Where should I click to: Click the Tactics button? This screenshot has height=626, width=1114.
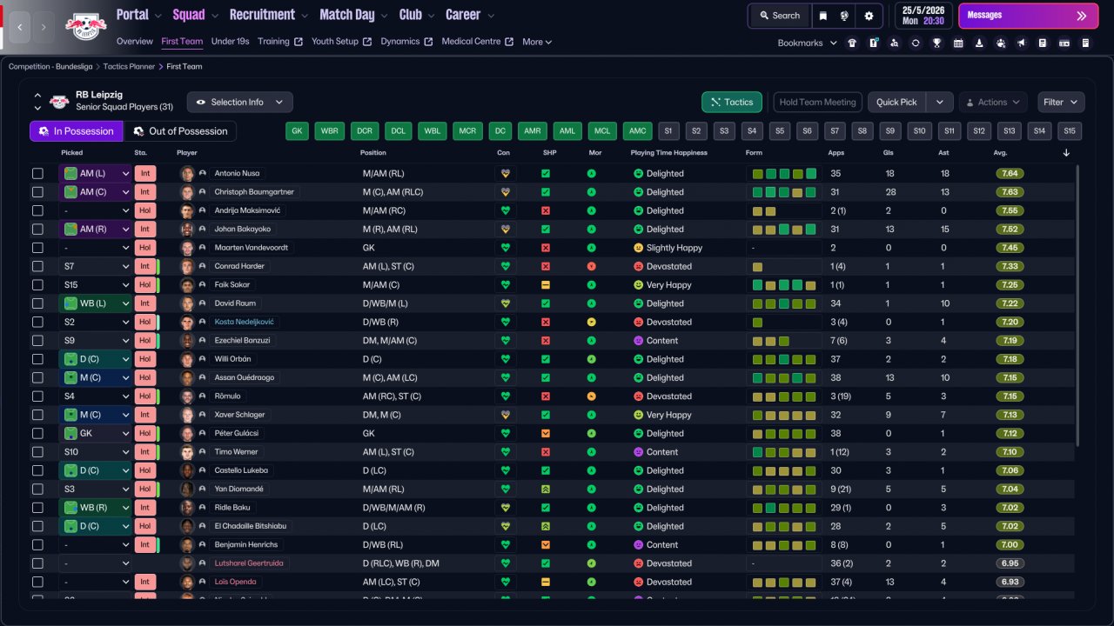pos(731,103)
